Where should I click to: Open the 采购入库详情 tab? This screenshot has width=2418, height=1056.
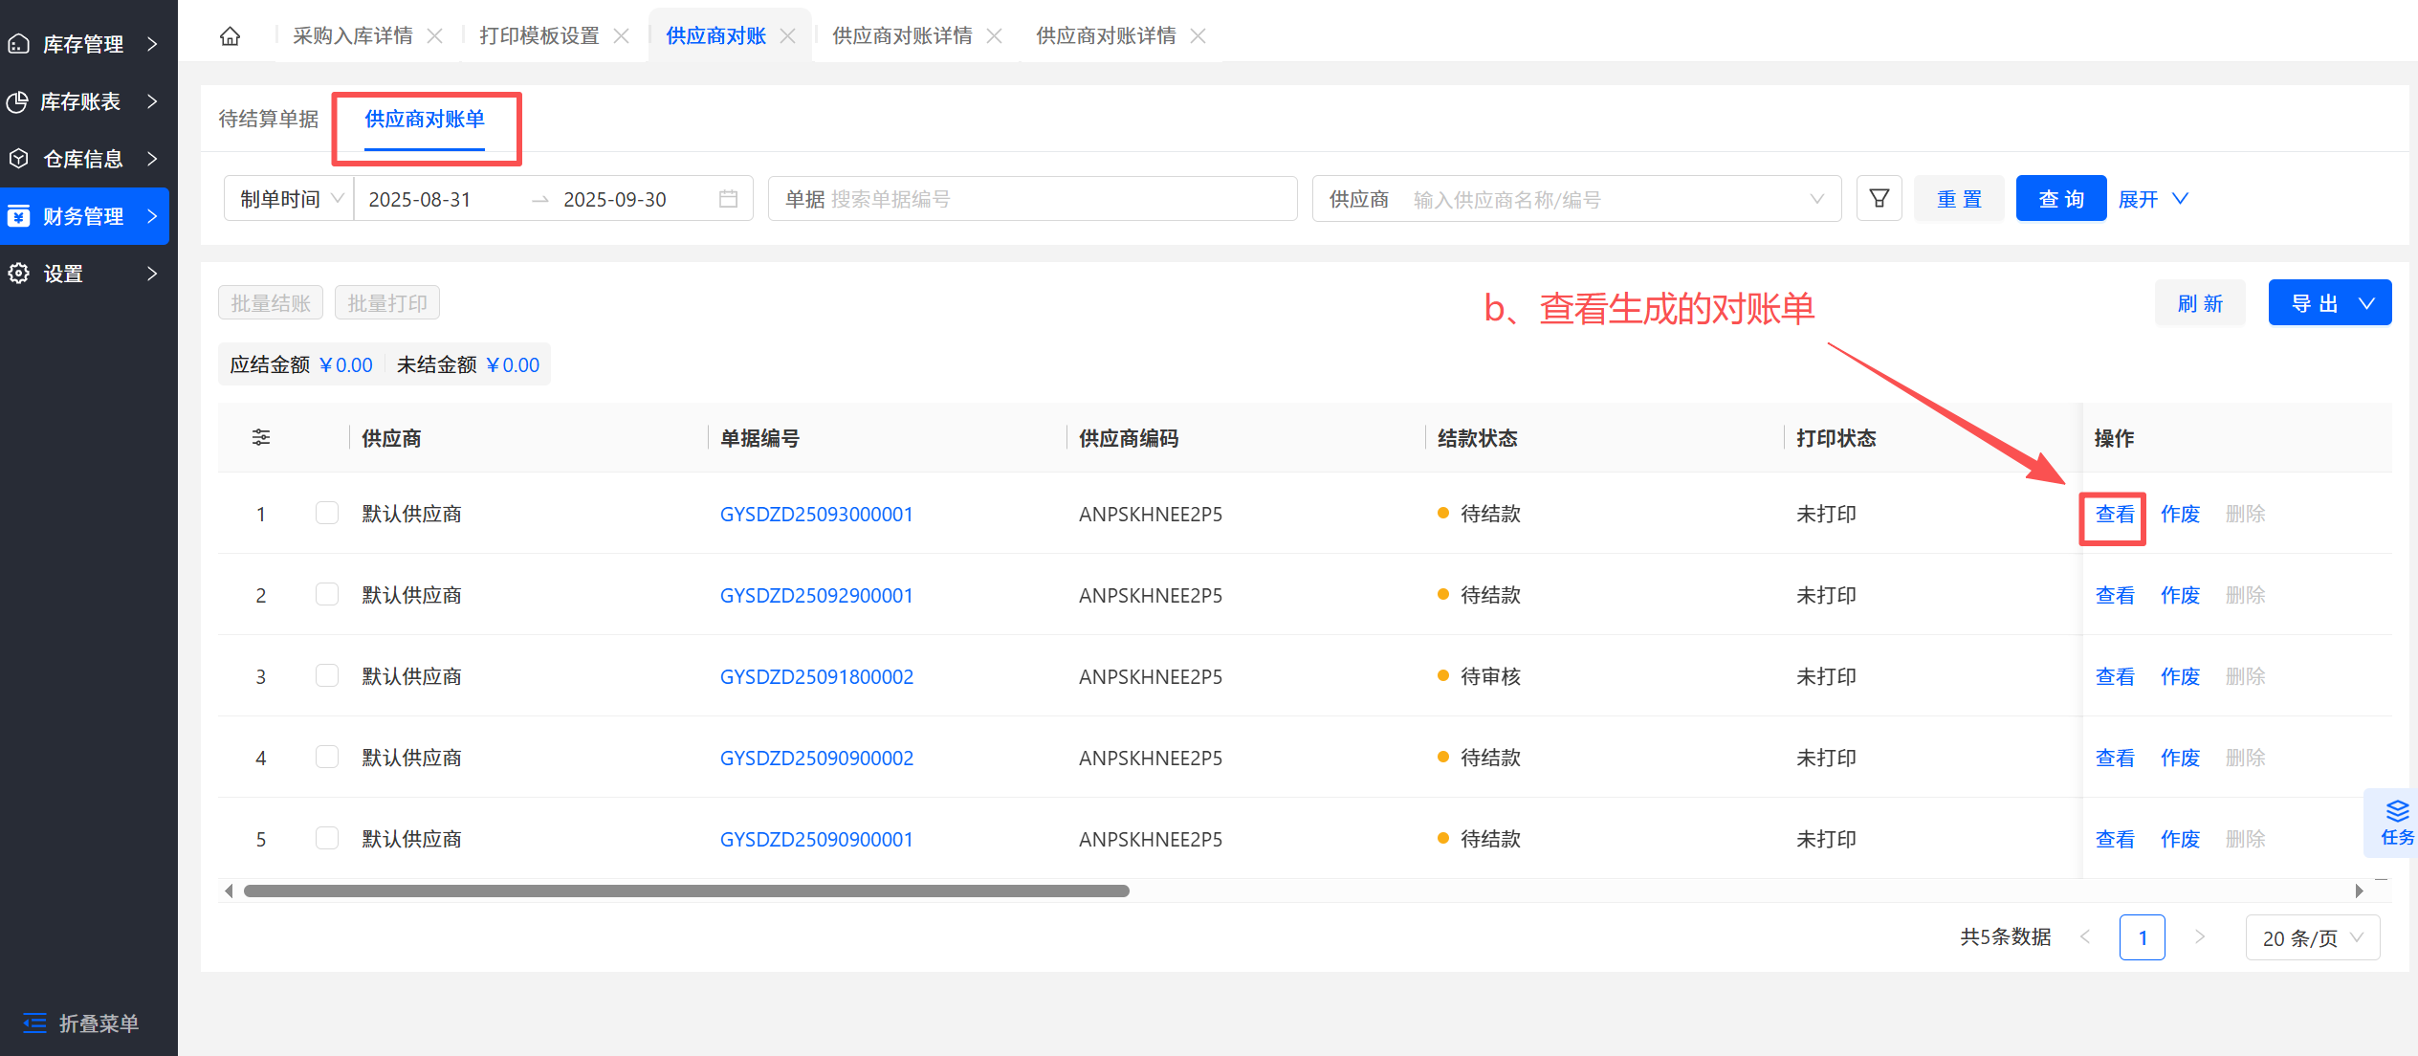(353, 36)
